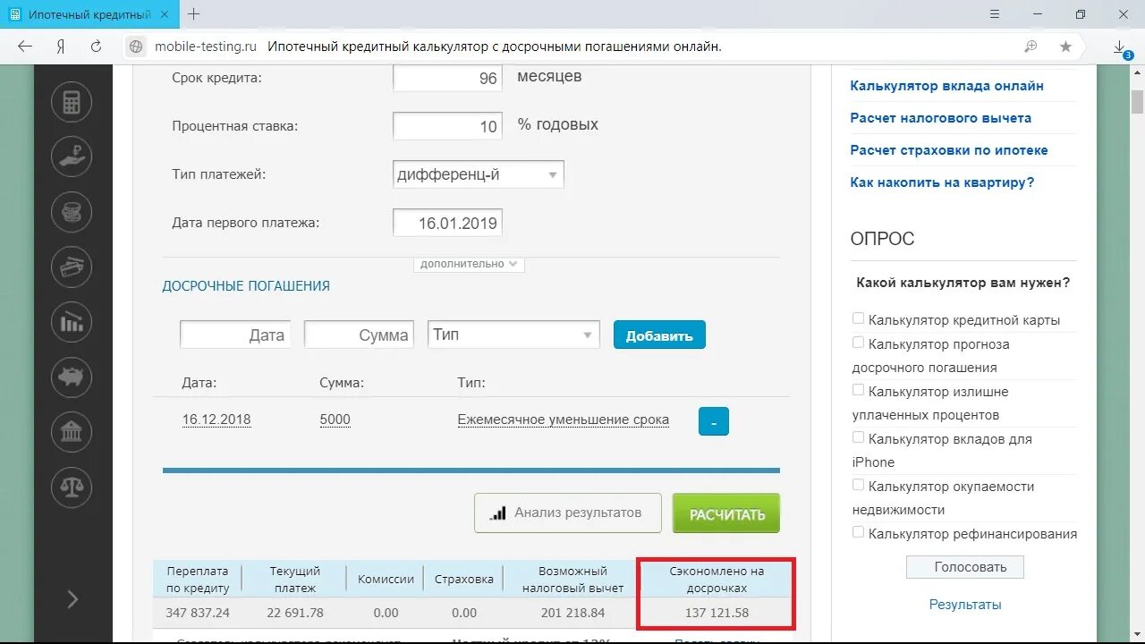
Task: Check 'Калькулятор кредитной карты' poll option
Action: pos(858,318)
